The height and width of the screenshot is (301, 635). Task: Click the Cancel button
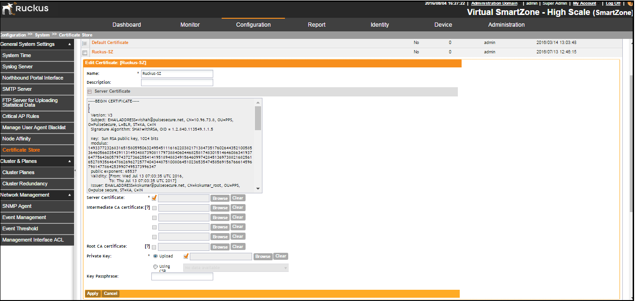pyautogui.click(x=111, y=294)
